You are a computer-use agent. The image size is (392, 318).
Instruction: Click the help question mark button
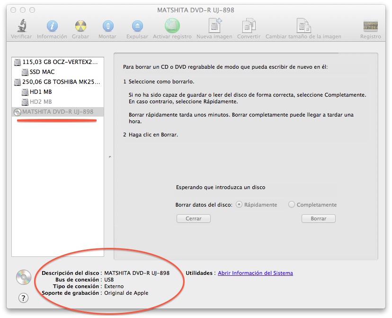click(x=23, y=298)
